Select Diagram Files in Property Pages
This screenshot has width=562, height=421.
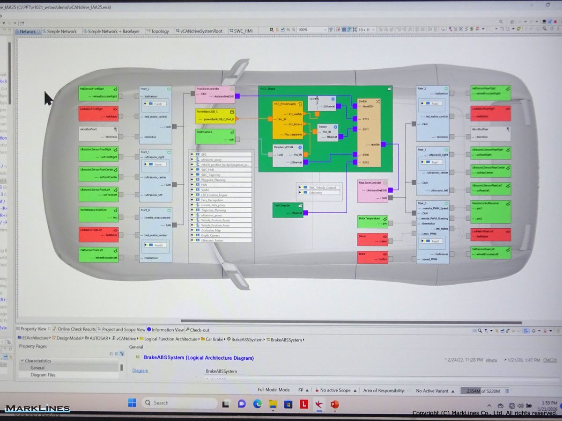[x=43, y=375]
